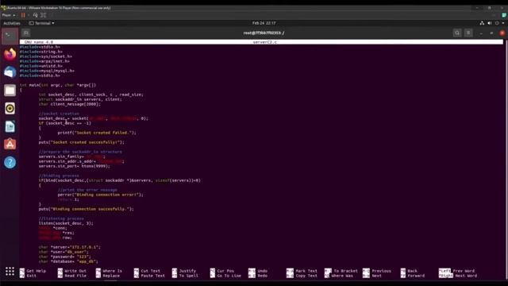This screenshot has width=508, height=286.
Task: Open the Activities overview
Action: [12, 23]
